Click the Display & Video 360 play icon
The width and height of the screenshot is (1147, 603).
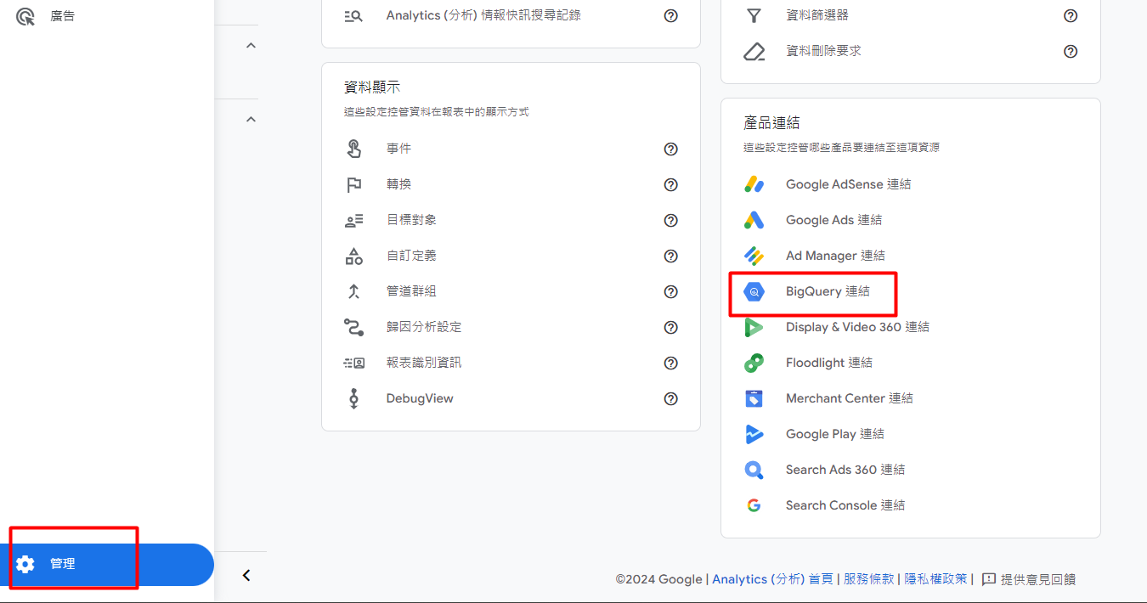point(754,327)
